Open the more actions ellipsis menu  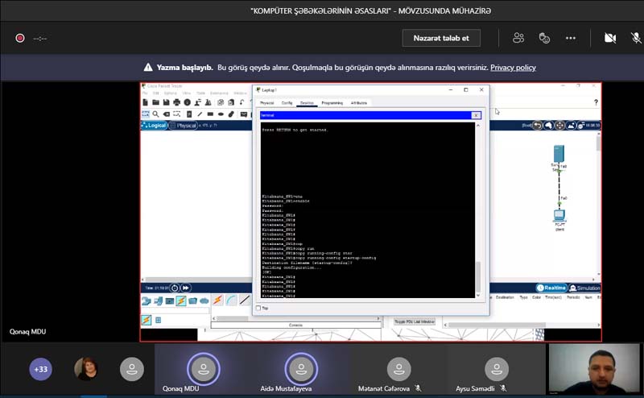(x=571, y=38)
